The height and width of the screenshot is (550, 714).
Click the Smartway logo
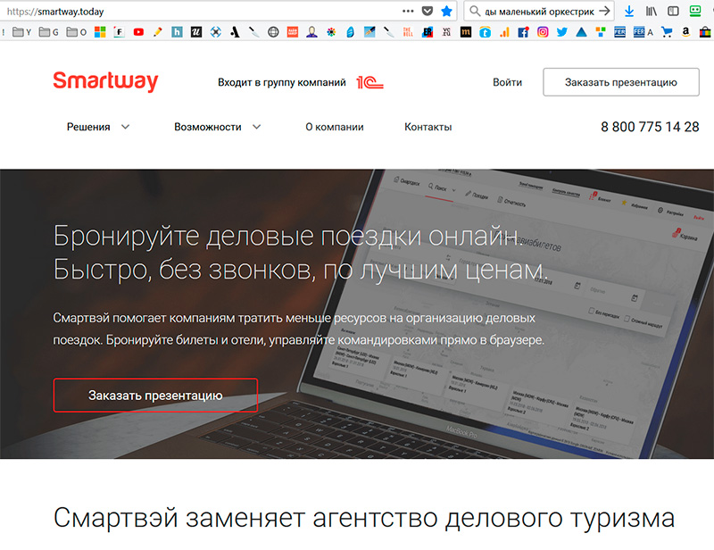click(x=105, y=82)
